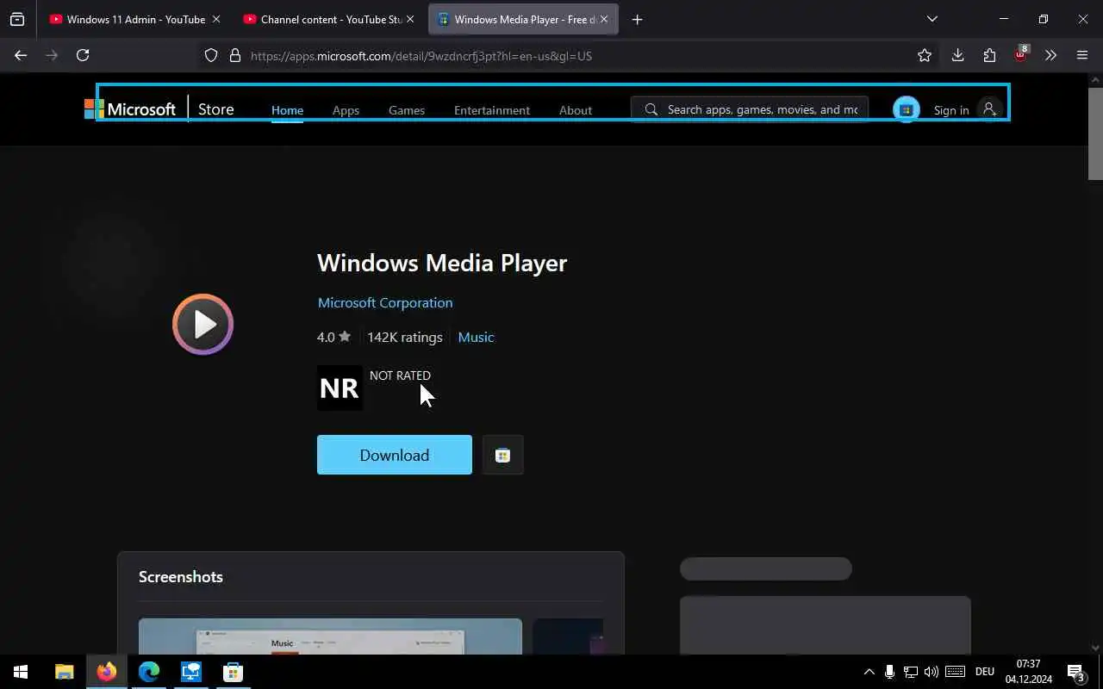Open Microsoft Edge from the taskbar
The image size is (1103, 689).
148,672
